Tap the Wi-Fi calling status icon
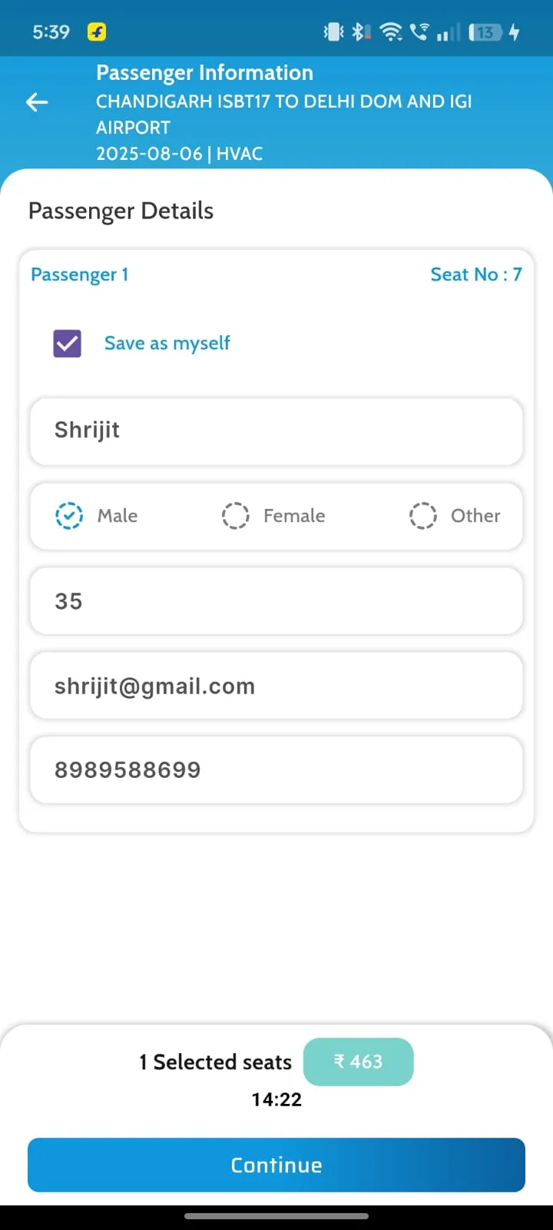The height and width of the screenshot is (1230, 553). coord(419,32)
